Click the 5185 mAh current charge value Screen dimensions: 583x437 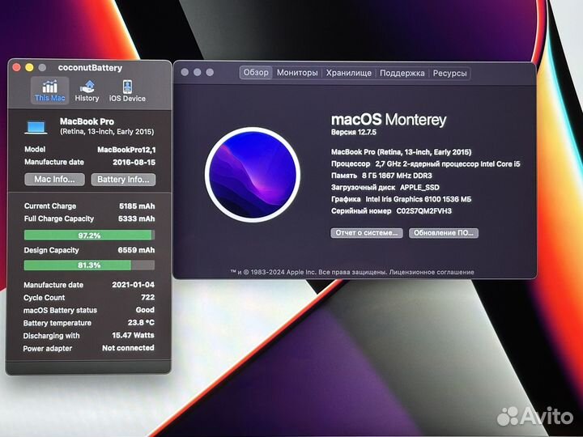(x=137, y=206)
